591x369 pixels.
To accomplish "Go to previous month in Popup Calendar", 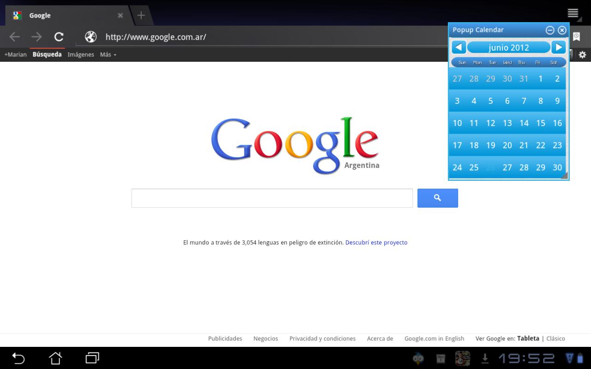I will pos(459,47).
